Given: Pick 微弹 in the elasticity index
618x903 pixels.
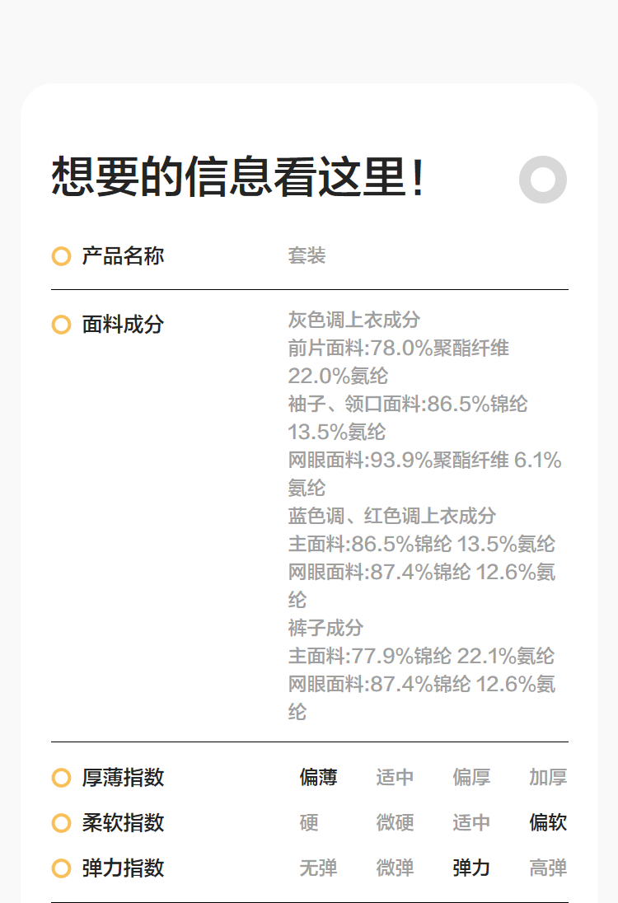Looking at the screenshot, I should 395,868.
